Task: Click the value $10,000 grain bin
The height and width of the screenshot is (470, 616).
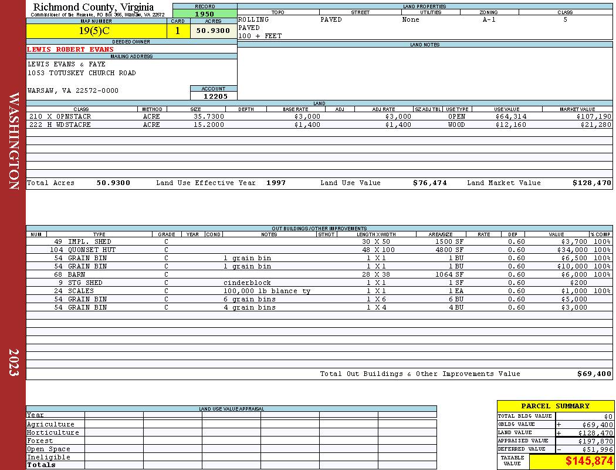Action: [572, 267]
